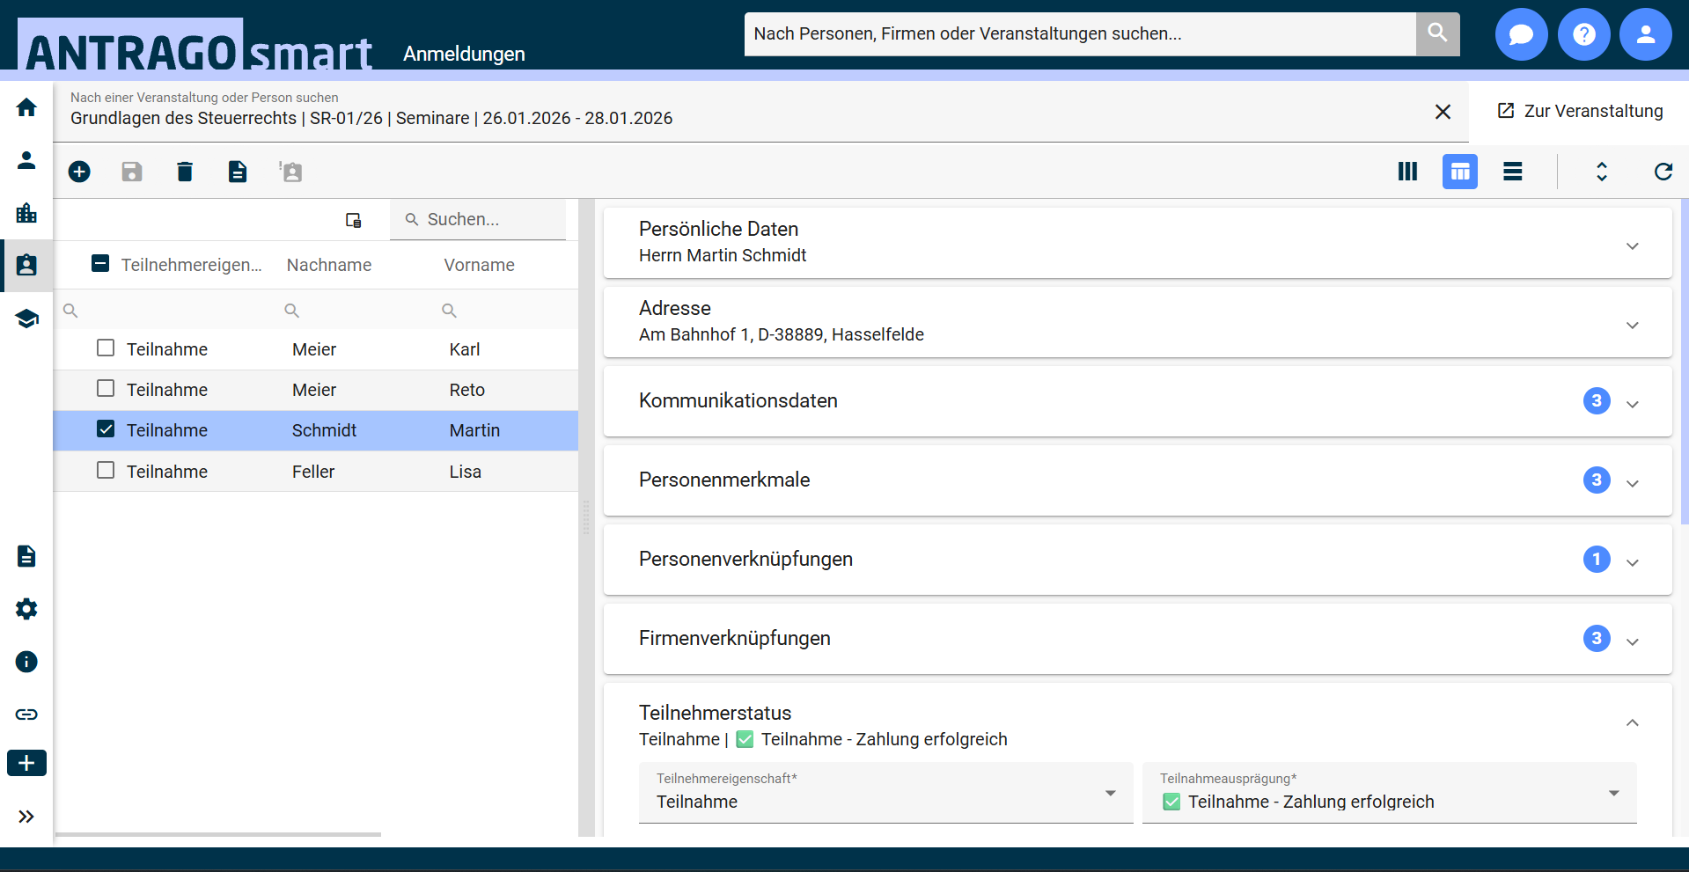Screen dimensions: 1689x872
Task: Click the add new registration plus icon
Action: coord(79,172)
